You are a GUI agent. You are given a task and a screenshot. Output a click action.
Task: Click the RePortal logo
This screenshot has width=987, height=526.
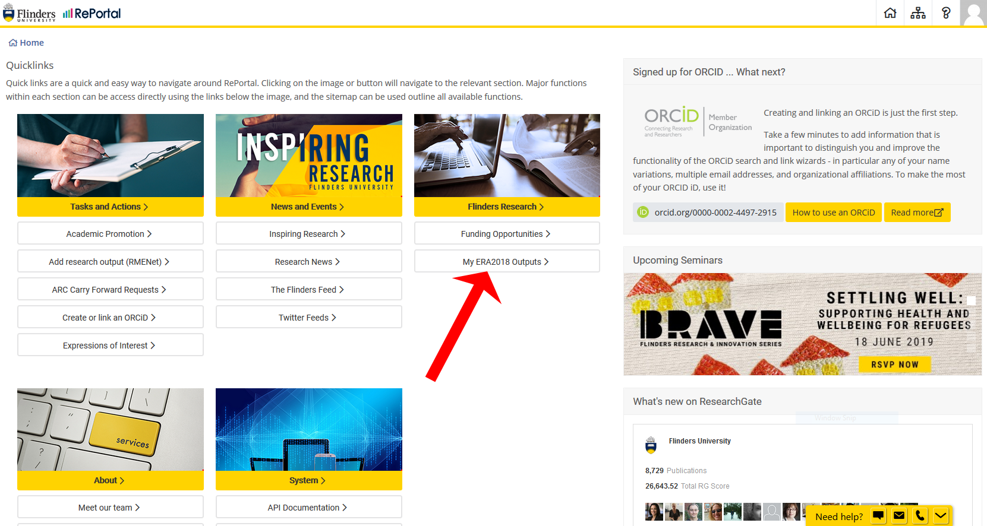click(92, 13)
